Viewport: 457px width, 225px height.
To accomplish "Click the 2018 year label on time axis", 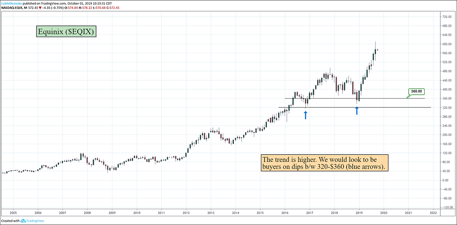I will click(334, 213).
